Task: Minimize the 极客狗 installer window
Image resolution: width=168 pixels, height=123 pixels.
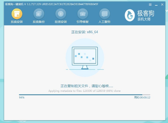Action: click(x=156, y=5)
